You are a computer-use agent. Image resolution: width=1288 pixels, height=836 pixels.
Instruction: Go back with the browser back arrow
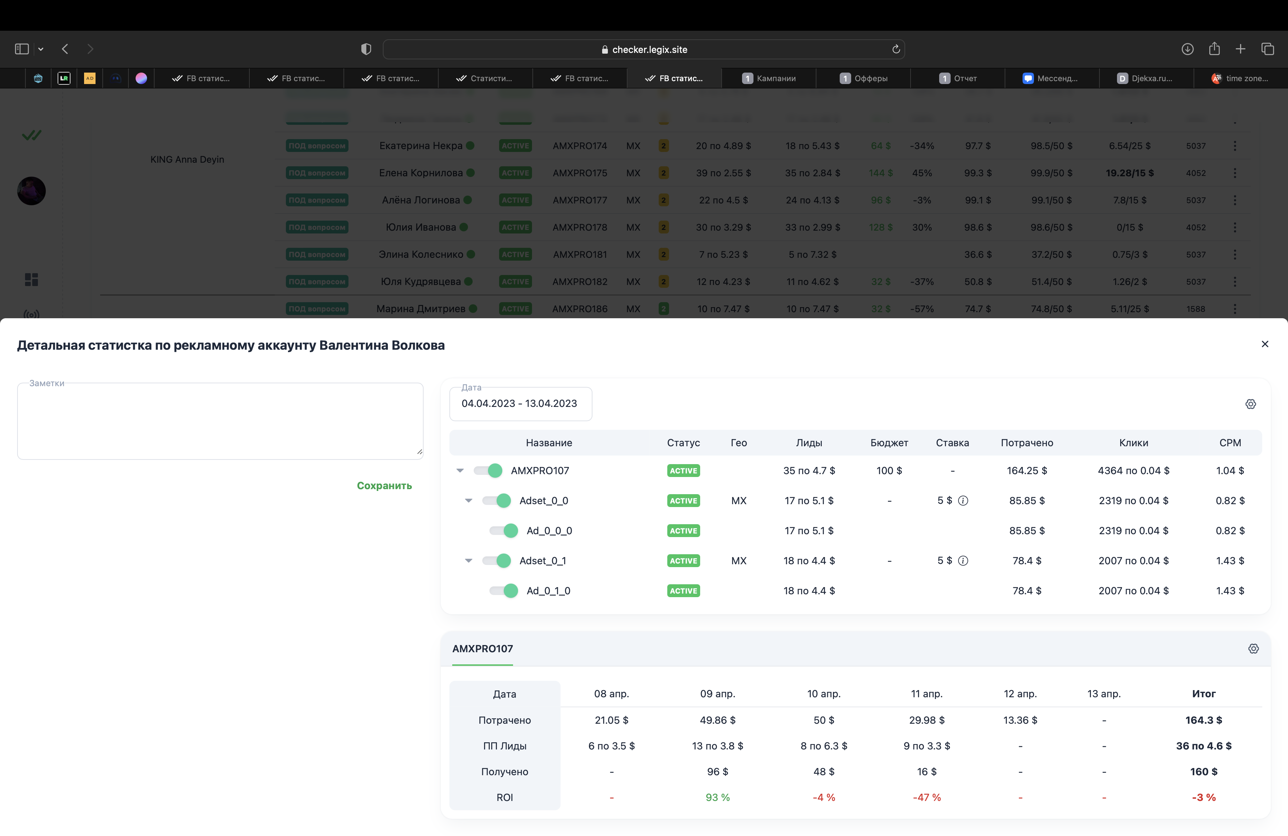click(65, 49)
